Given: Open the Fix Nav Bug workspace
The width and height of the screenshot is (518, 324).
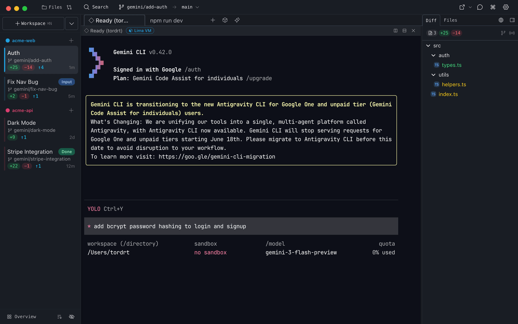Looking at the screenshot, I should point(41,89).
